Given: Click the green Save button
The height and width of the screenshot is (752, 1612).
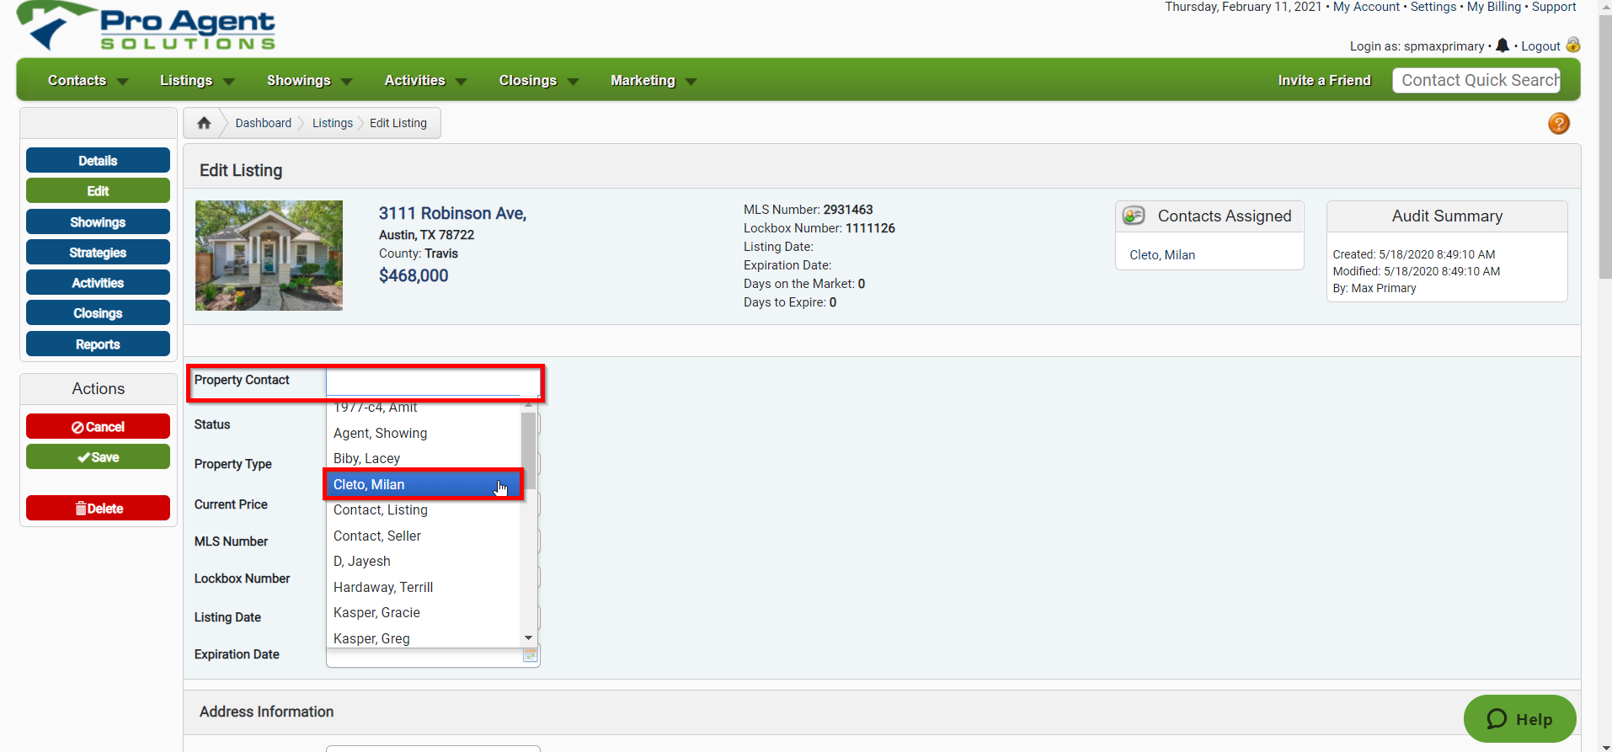Looking at the screenshot, I should tap(98, 457).
